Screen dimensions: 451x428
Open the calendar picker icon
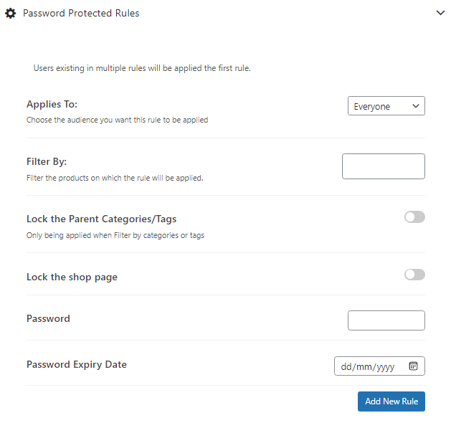click(413, 366)
